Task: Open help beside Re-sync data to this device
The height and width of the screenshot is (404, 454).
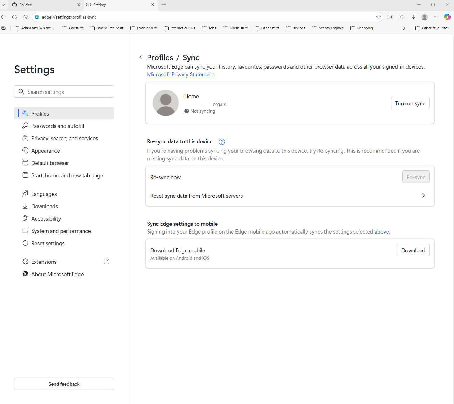Action: pos(221,141)
